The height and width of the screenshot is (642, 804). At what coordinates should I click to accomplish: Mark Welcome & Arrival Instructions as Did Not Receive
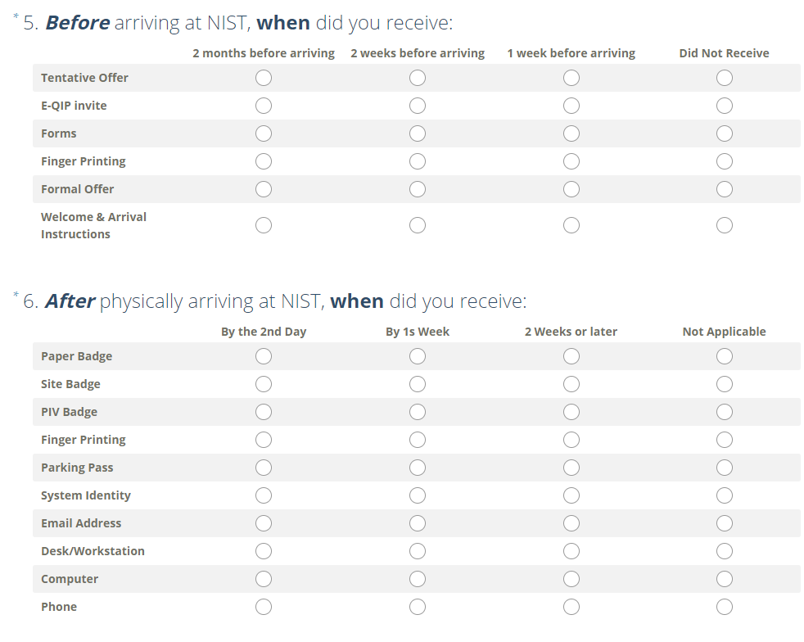[x=725, y=225]
